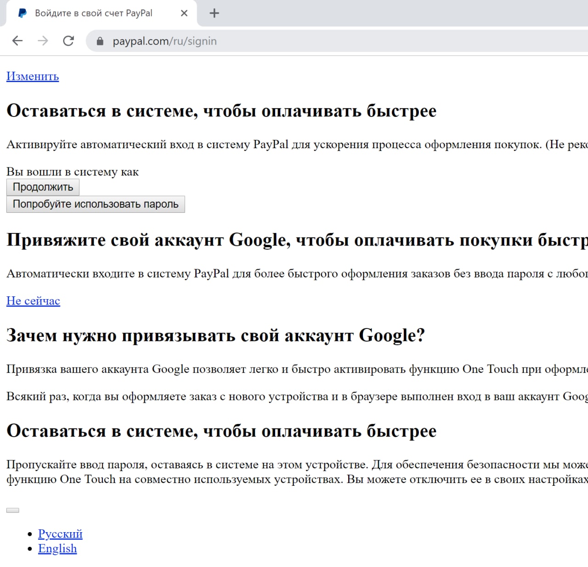The width and height of the screenshot is (588, 567).
Task: Click the paragraph starting "Пропускайте ввод пароля"
Action: click(297, 472)
